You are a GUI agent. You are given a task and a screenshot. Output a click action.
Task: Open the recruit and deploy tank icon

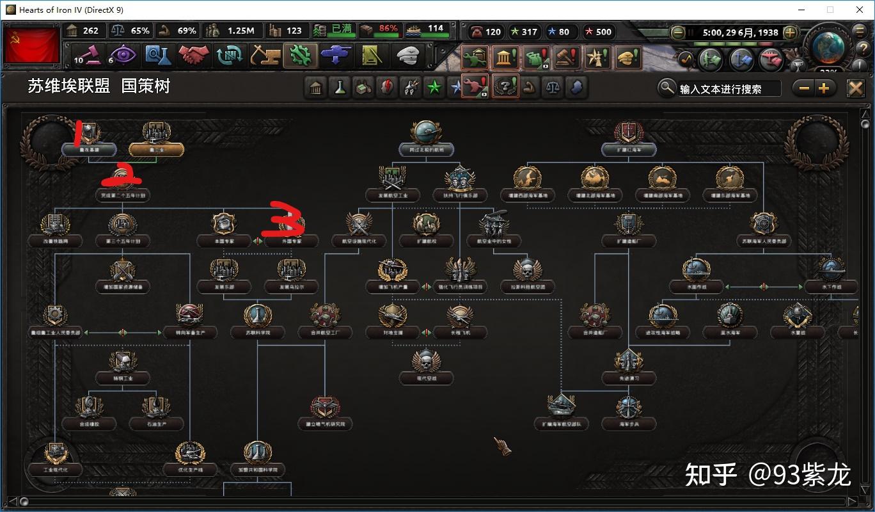336,56
